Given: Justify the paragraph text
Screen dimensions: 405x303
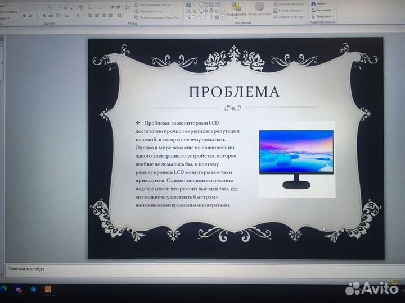Looking at the screenshot, I should coord(110,16).
